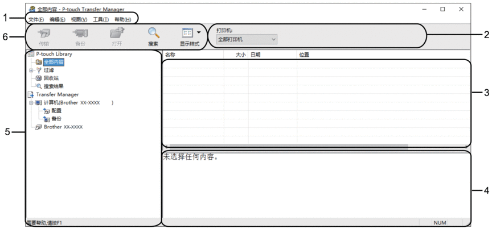Open the 帮助(H) menu
The height and width of the screenshot is (229, 492).
122,19
